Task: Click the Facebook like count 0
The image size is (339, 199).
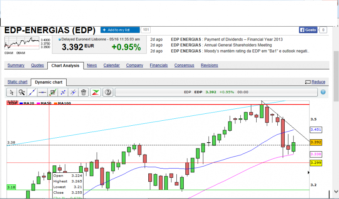Action: (323, 30)
